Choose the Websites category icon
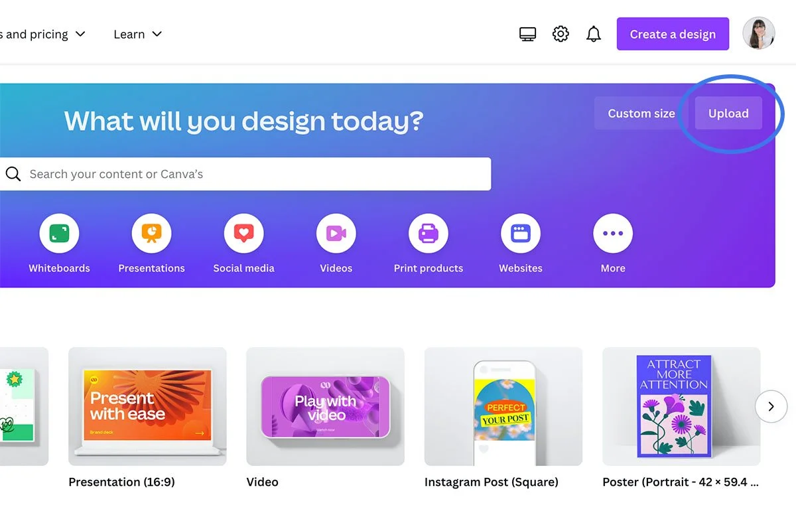796x531 pixels. click(x=521, y=234)
